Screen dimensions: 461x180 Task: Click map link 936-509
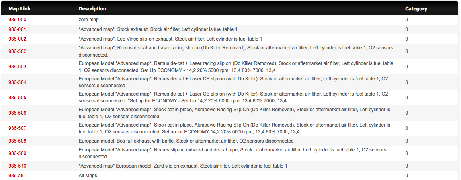[17, 153]
